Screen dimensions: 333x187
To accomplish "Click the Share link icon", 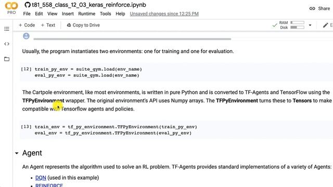I will tap(312, 8).
